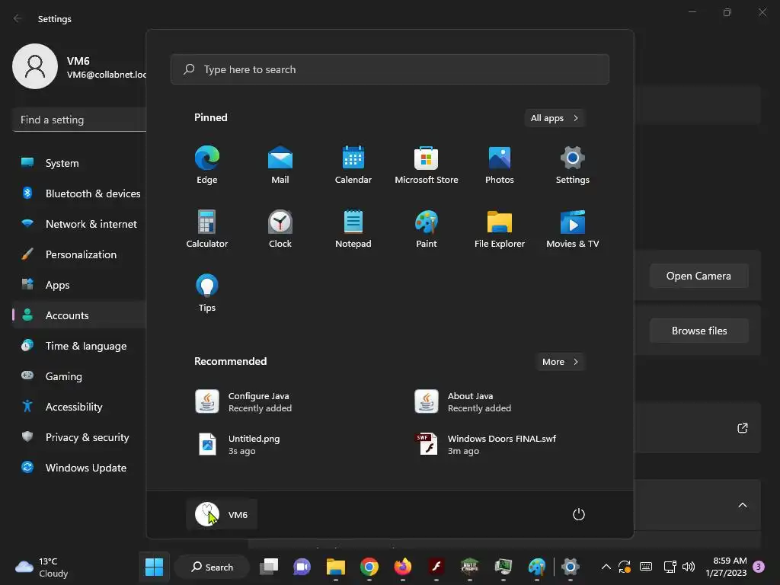The width and height of the screenshot is (780, 585).
Task: Click the sync update tray icon
Action: pyautogui.click(x=625, y=567)
